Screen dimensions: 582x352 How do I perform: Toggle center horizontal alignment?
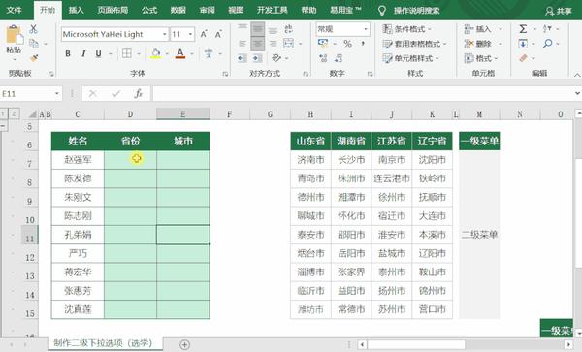(x=258, y=44)
